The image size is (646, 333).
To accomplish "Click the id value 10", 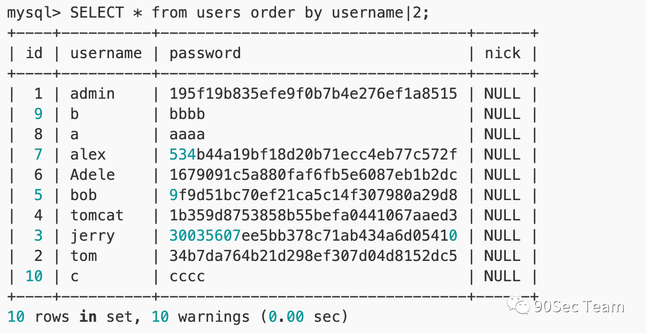I will (34, 276).
